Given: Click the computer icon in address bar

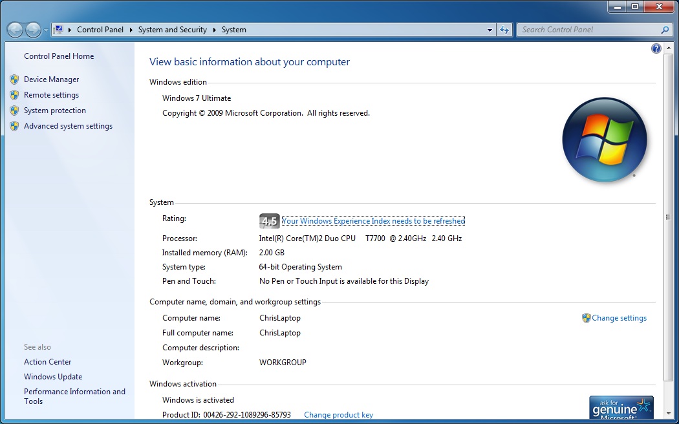Looking at the screenshot, I should (58, 30).
